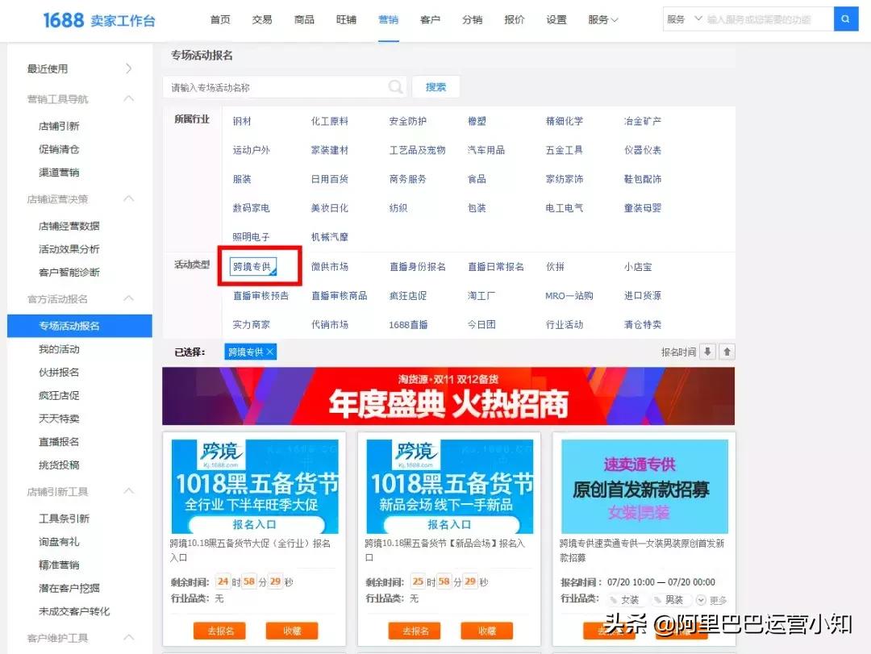This screenshot has height=654, width=871.
Task: Click the 年度盛典火热招商 banner
Action: (x=448, y=395)
